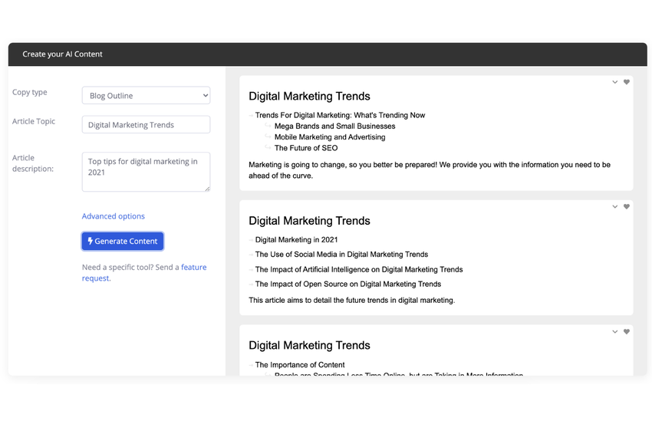Expand chevron menu on first result card
Image resolution: width=652 pixels, height=434 pixels.
pyautogui.click(x=614, y=82)
